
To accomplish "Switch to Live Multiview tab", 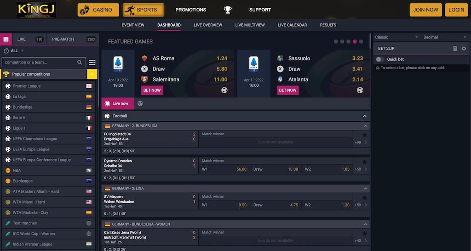I will point(250,25).
